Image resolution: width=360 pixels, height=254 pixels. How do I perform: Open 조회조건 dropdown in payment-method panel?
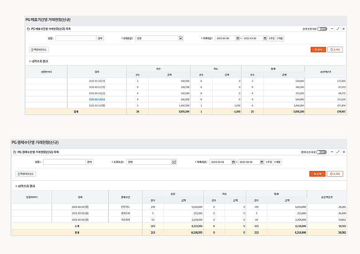coord(151,162)
